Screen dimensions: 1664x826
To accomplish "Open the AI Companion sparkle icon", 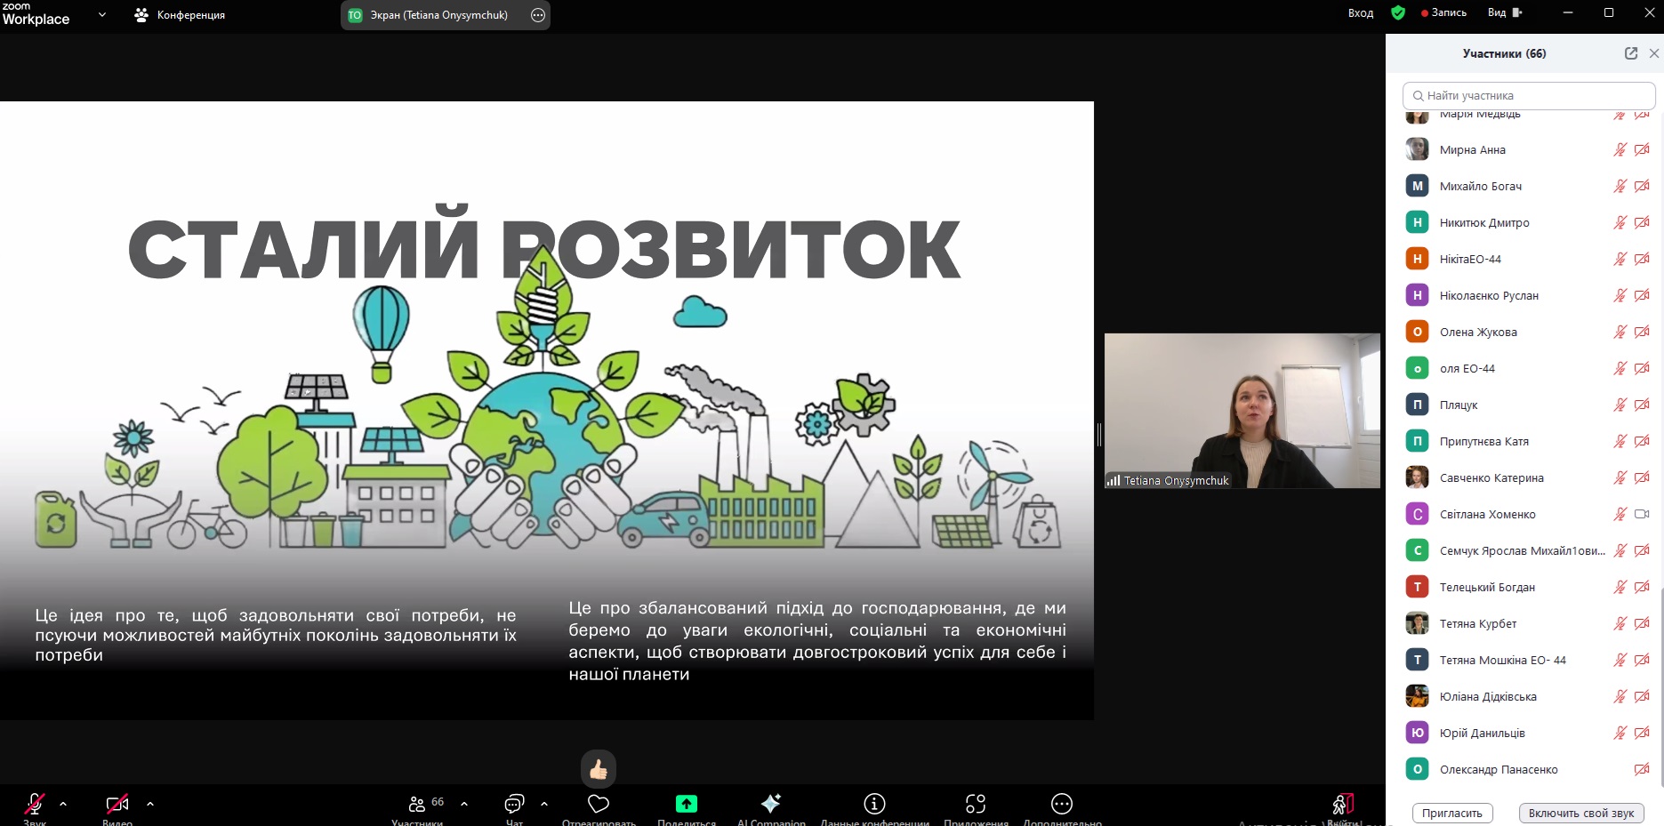I will (x=770, y=804).
